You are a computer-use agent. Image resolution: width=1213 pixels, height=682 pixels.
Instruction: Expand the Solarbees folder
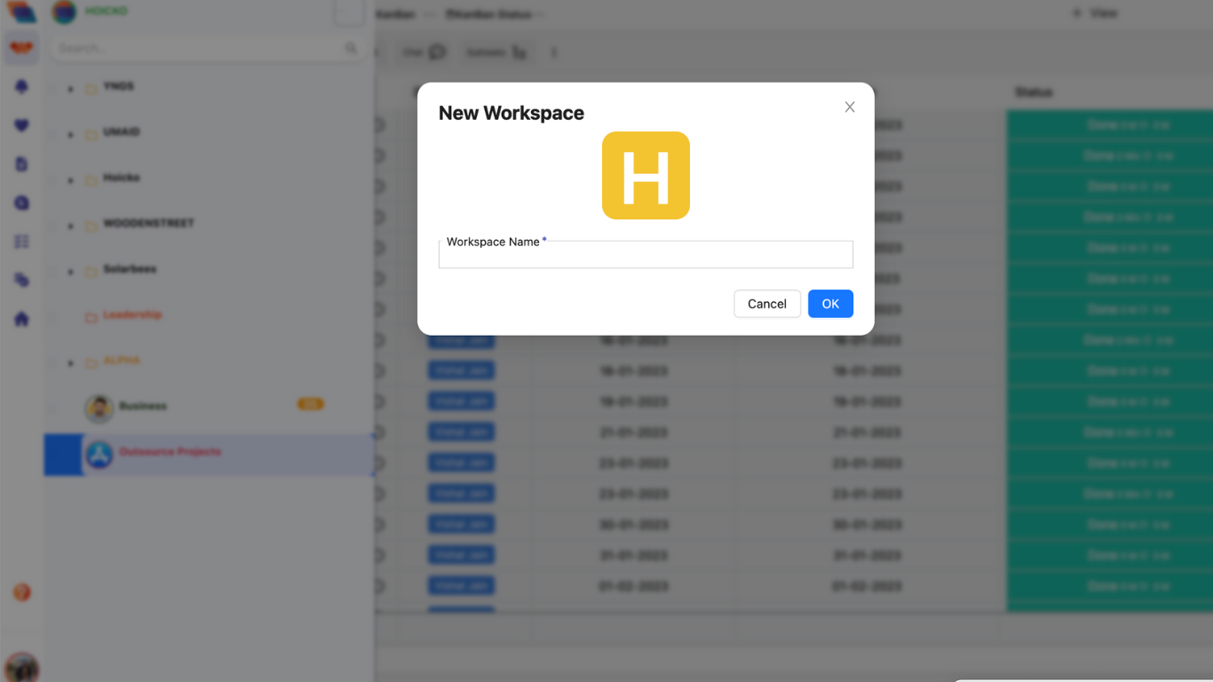[71, 272]
